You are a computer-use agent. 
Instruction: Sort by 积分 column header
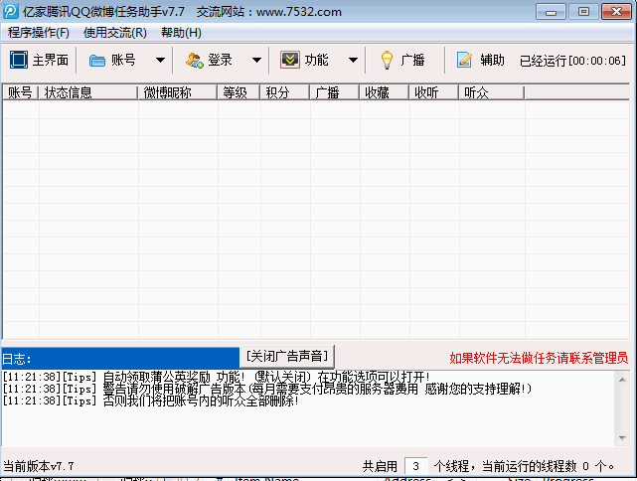click(285, 92)
